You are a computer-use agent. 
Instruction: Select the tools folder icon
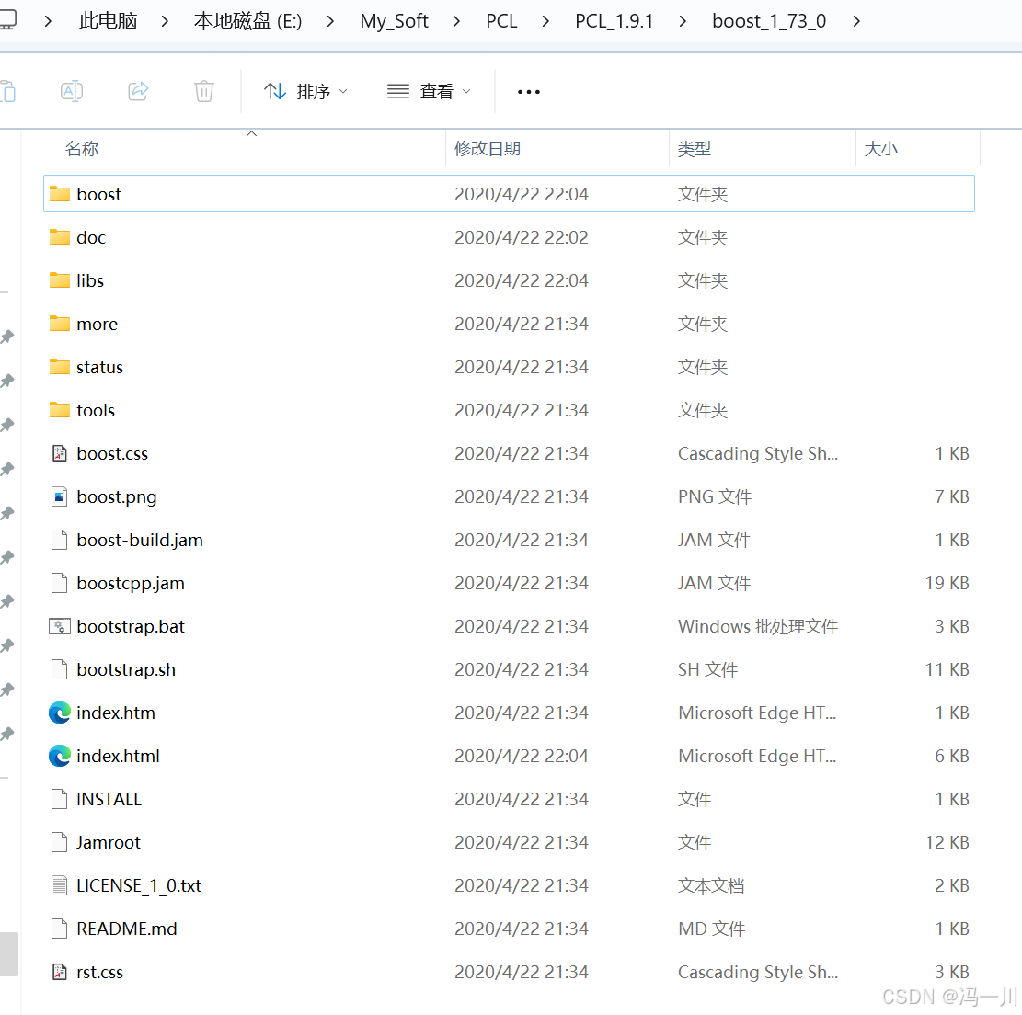59,410
